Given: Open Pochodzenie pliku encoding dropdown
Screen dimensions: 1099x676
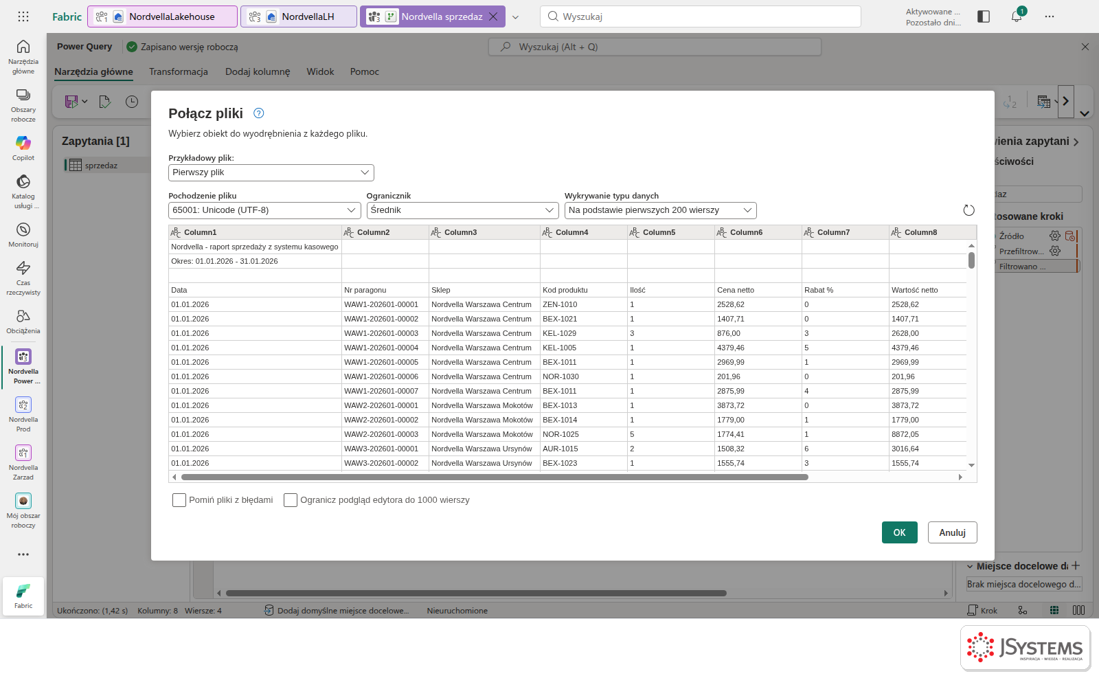Looking at the screenshot, I should coord(264,210).
